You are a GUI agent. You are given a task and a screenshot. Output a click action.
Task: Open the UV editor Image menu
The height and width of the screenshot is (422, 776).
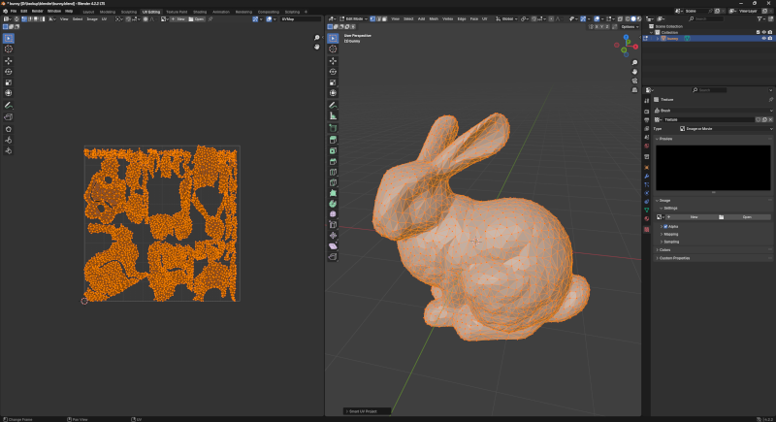[x=92, y=18]
